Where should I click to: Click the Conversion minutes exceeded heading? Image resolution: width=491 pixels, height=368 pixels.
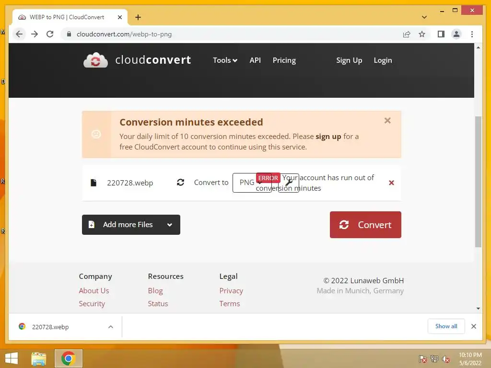click(x=191, y=122)
